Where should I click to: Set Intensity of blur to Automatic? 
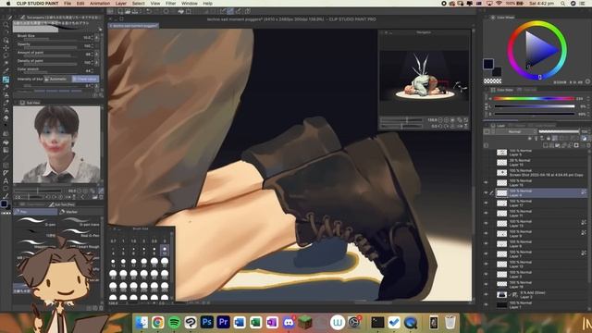[x=57, y=79]
